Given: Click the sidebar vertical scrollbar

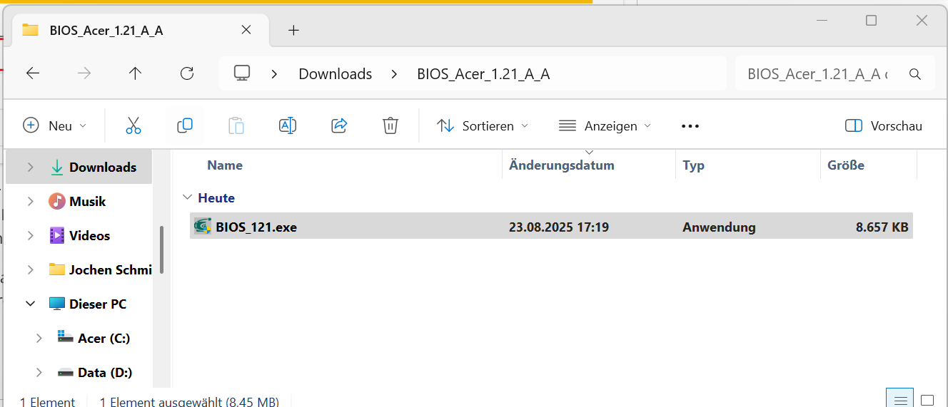Looking at the screenshot, I should click(x=162, y=249).
